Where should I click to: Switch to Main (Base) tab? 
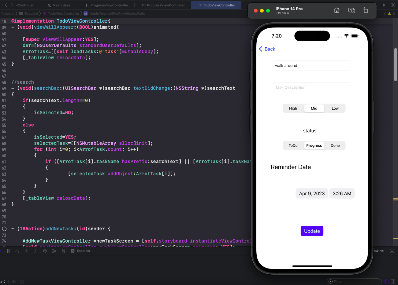59,5
